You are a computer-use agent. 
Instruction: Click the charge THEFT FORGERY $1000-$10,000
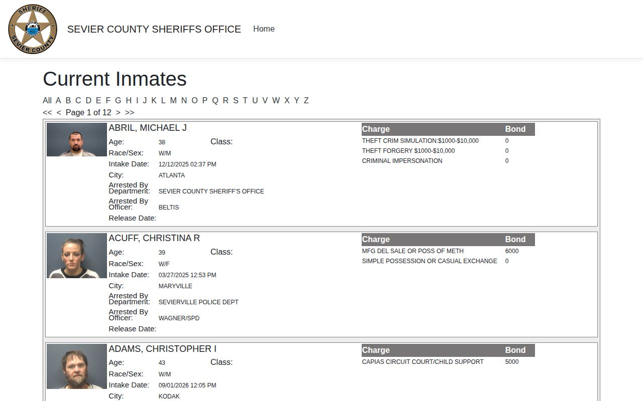408,151
